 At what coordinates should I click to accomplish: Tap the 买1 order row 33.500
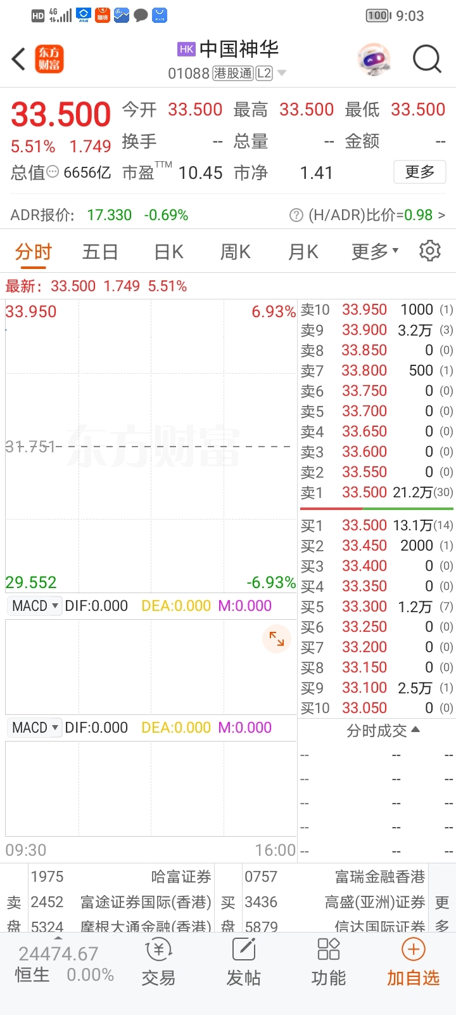[x=377, y=525]
